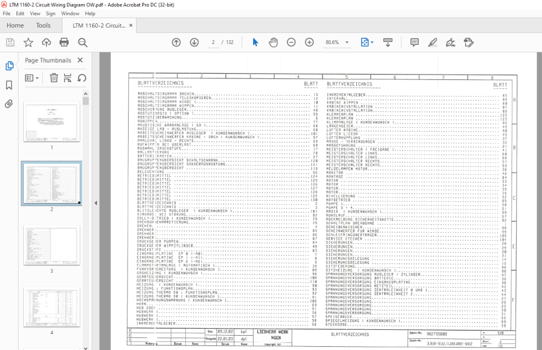The image size is (542, 350).
Task: Rotate page with circular arrow icon
Action: click(x=82, y=78)
